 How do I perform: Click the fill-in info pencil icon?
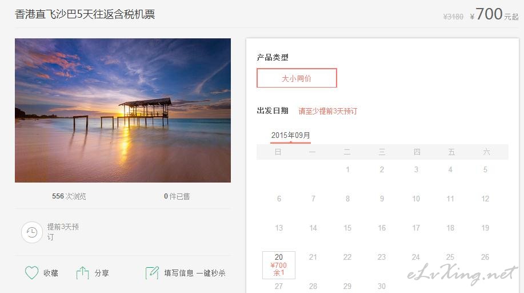pos(152,273)
